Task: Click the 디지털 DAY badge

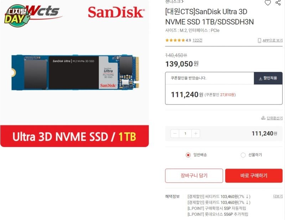Action: (17, 16)
